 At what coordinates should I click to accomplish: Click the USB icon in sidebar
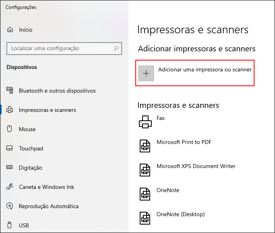[x=10, y=225]
